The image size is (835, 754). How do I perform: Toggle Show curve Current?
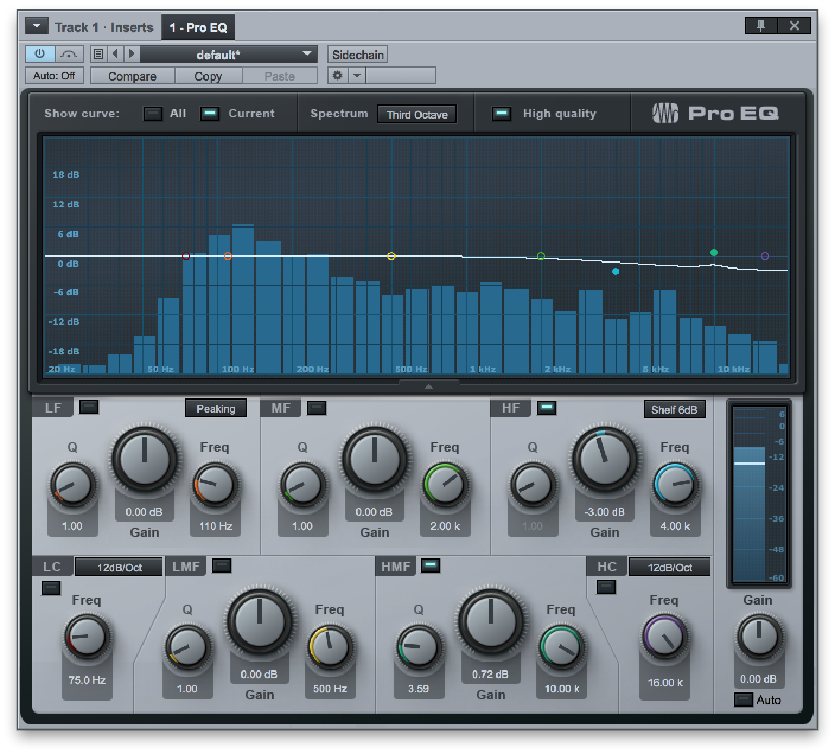(210, 113)
